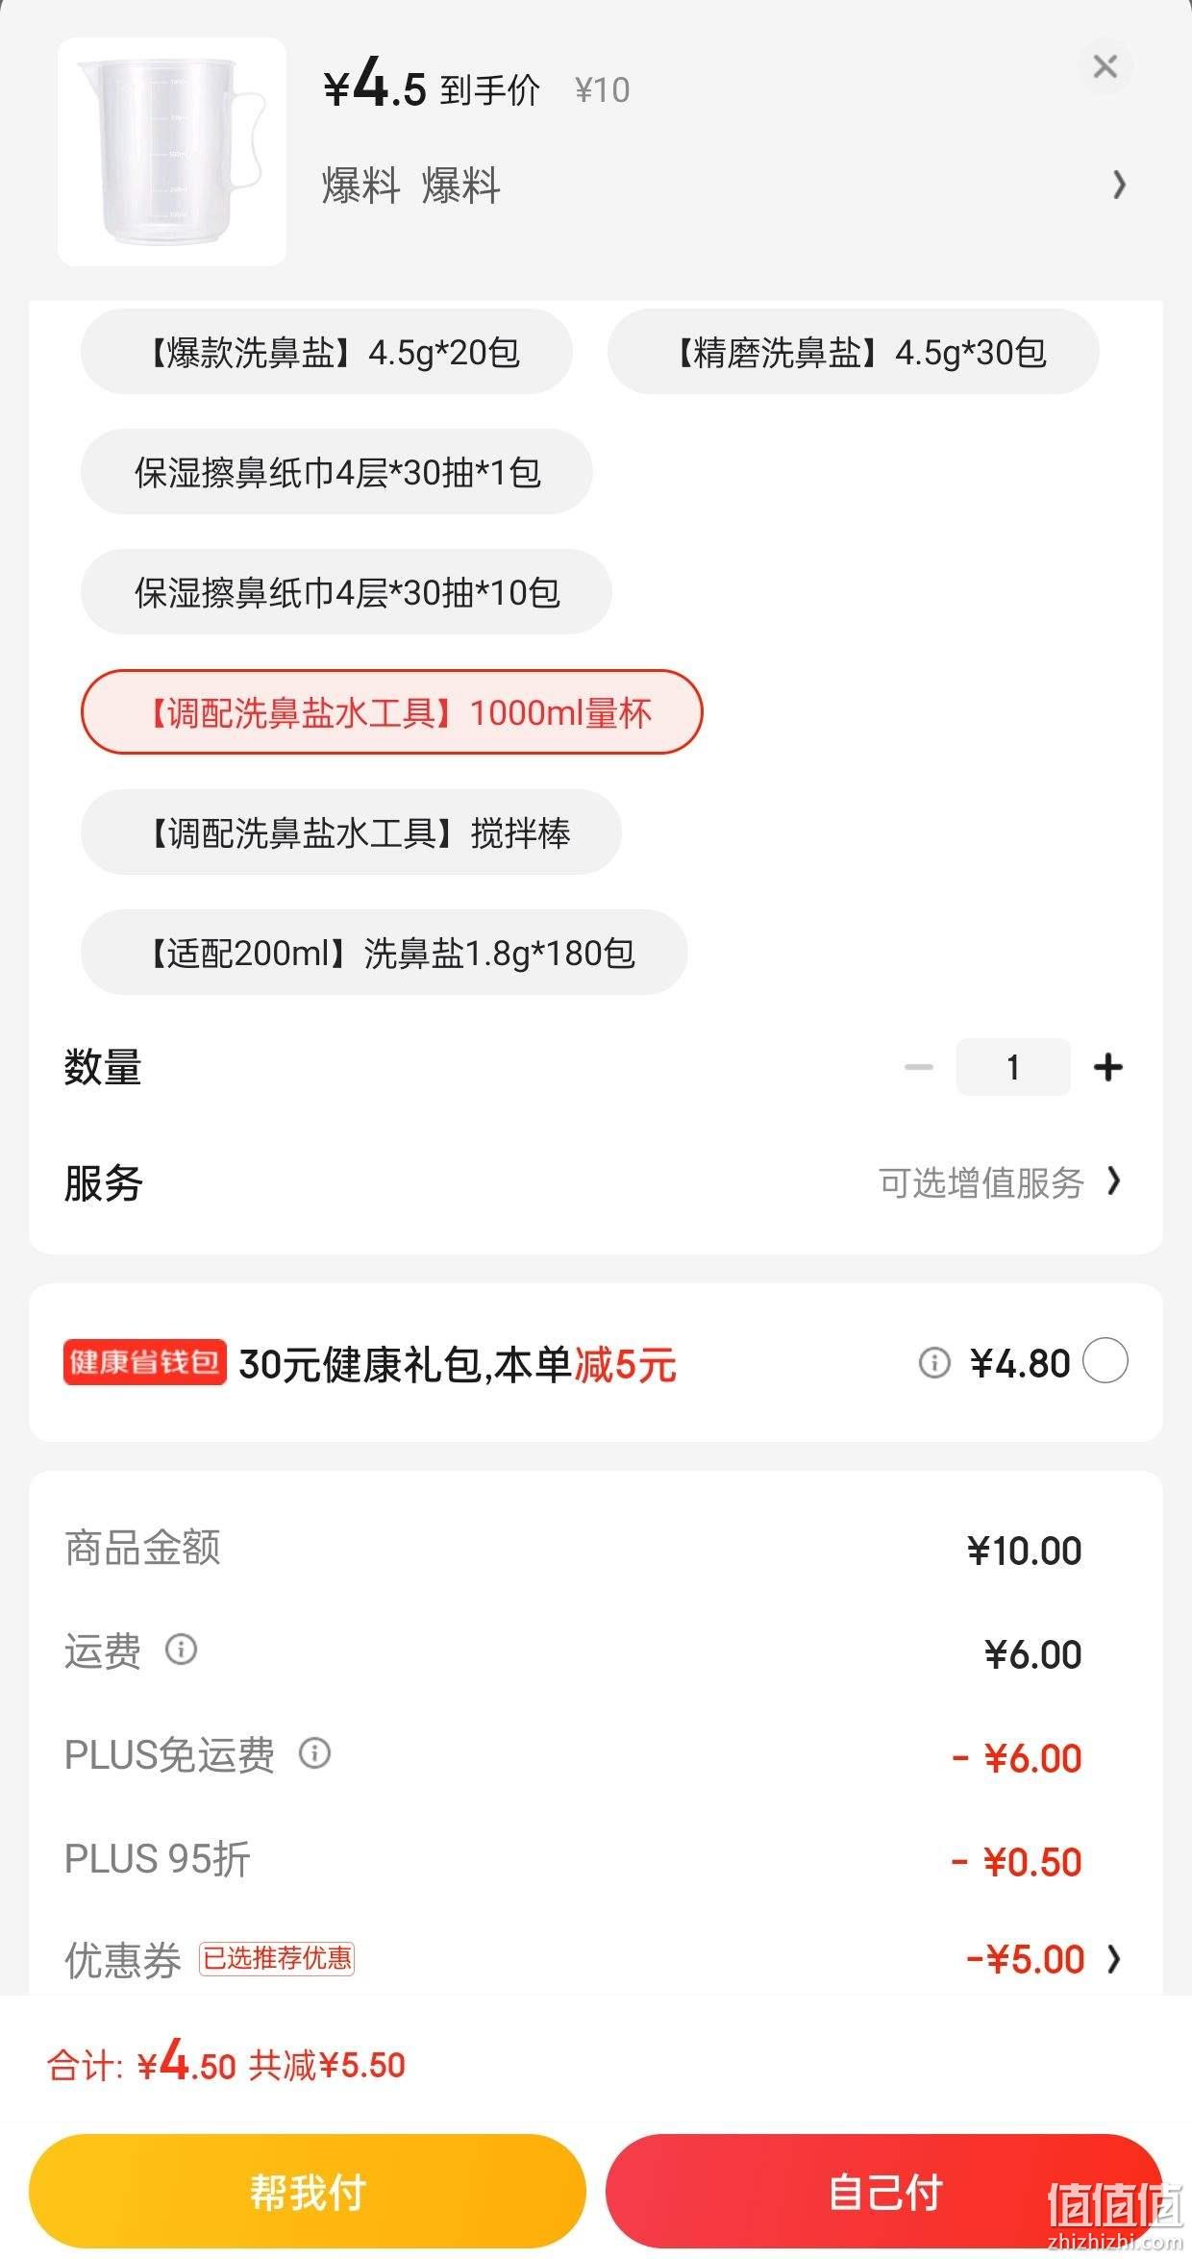Viewport: 1192px width, 2259px height.
Task: Select the 搅拌棒 tool option
Action: click(x=351, y=832)
